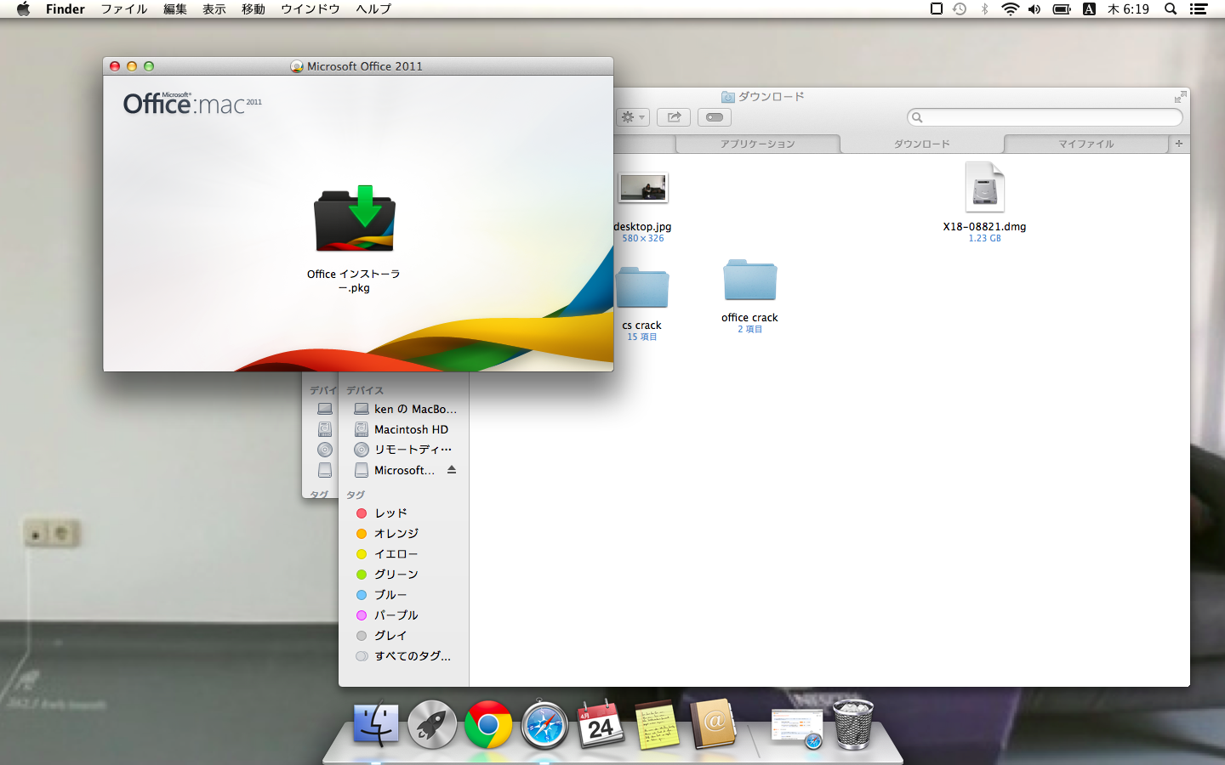Open the volume control in menu bar
1225x765 pixels.
[x=1034, y=9]
